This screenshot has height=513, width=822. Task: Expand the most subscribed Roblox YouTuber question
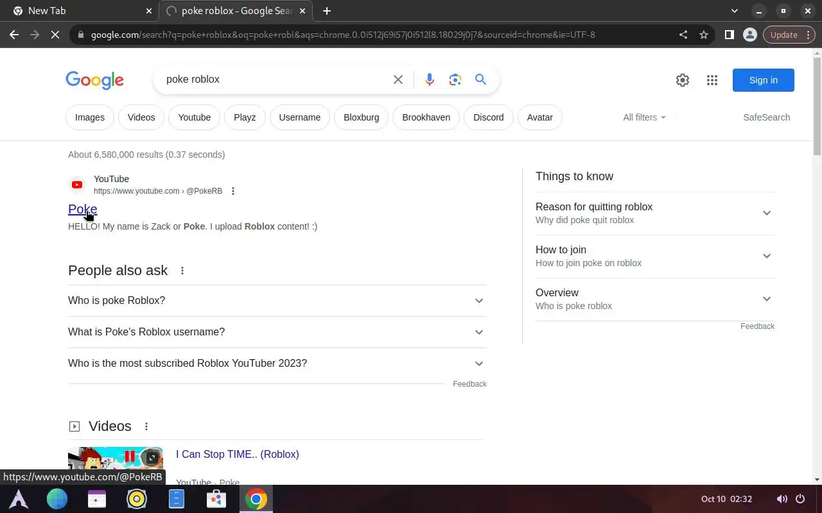pyautogui.click(x=277, y=364)
